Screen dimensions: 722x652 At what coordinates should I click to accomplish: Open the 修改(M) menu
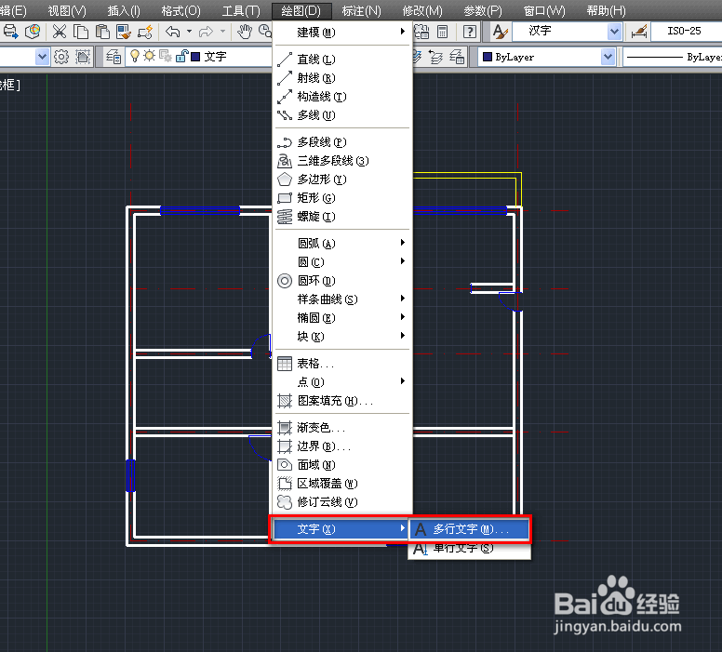pyautogui.click(x=422, y=10)
